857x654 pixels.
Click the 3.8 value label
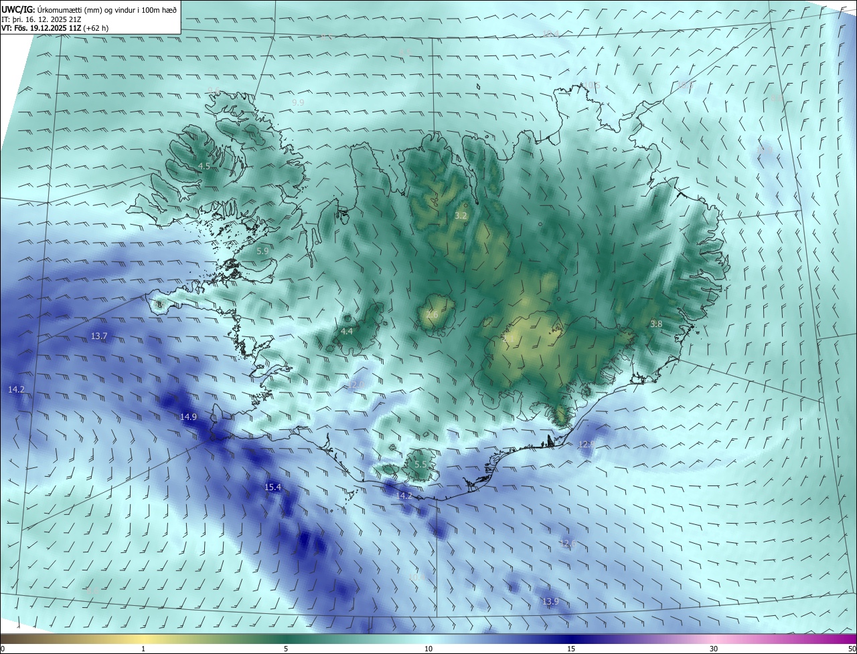[656, 324]
